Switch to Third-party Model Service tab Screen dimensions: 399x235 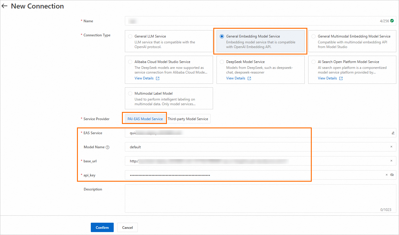[188, 119]
